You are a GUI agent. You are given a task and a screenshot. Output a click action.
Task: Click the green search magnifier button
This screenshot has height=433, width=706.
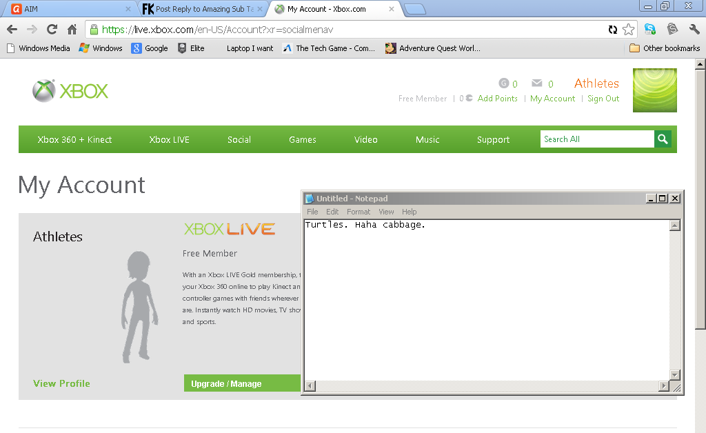[663, 139]
